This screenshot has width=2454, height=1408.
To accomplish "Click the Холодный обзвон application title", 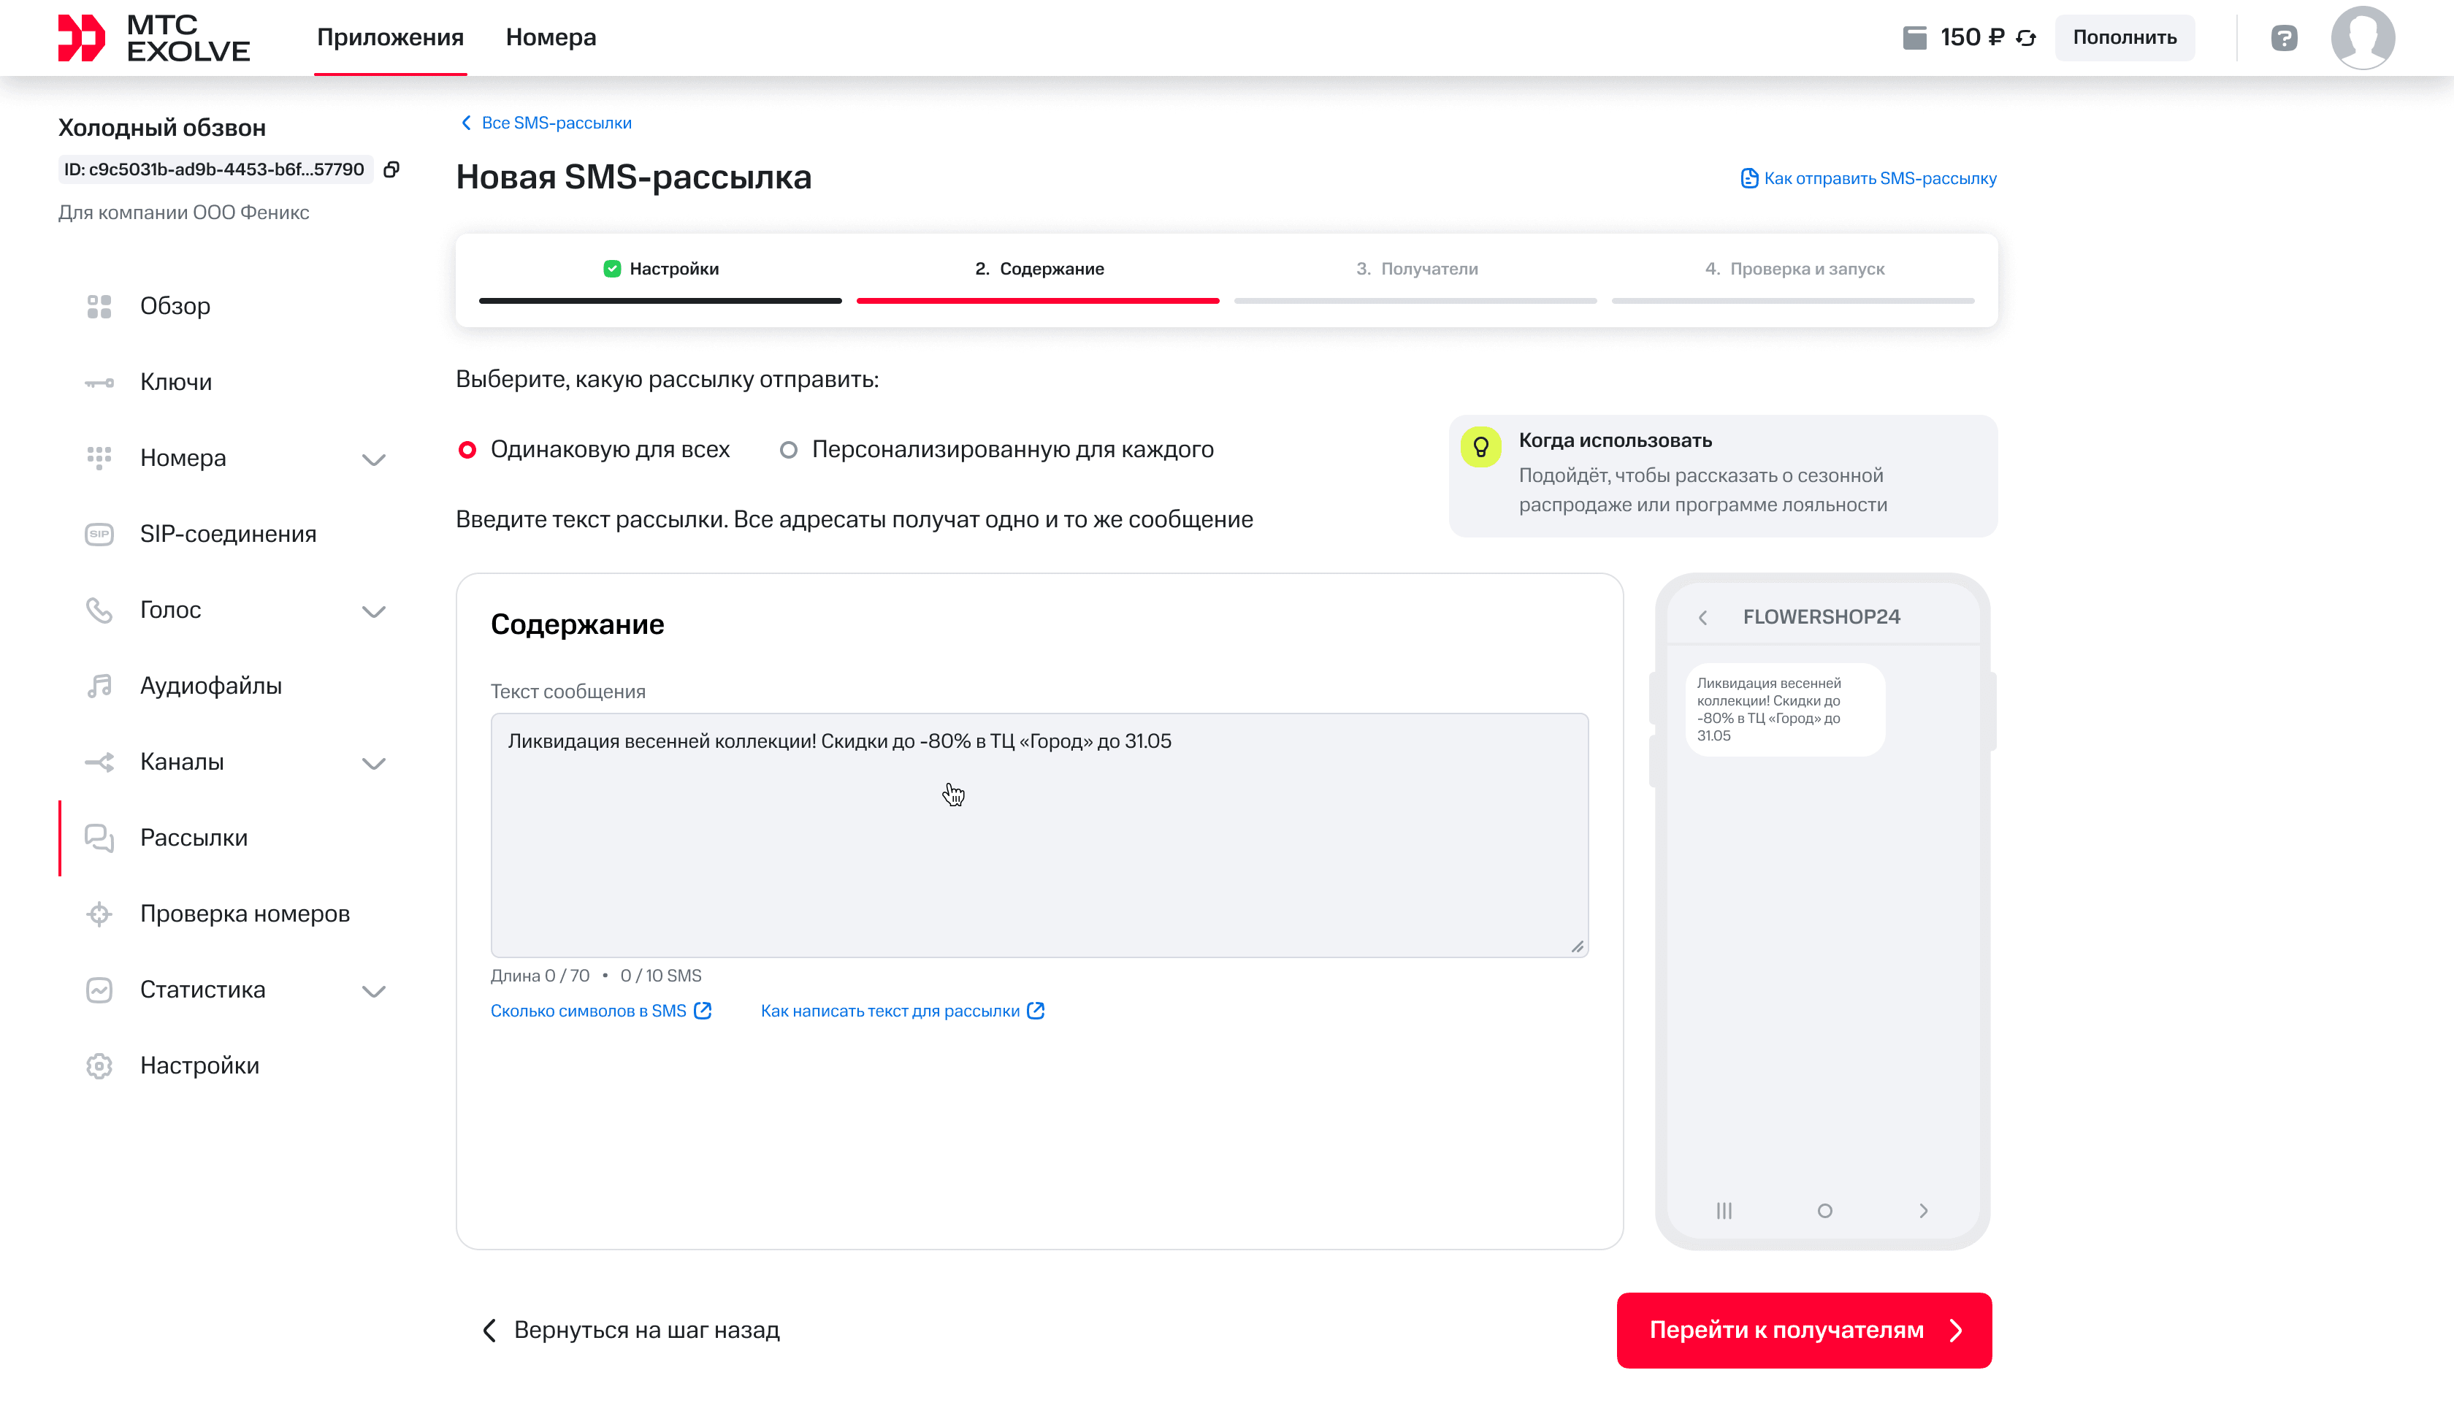I will [161, 128].
